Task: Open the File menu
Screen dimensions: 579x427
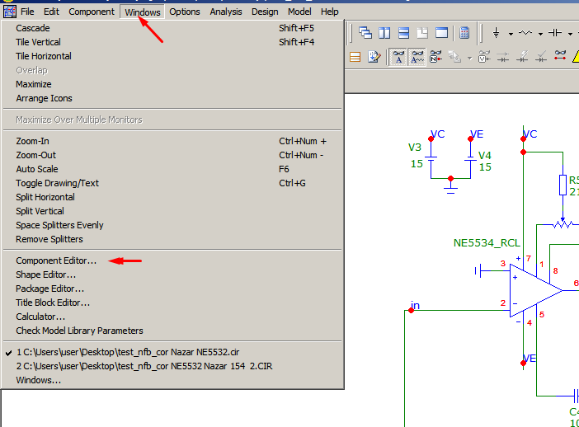Action: (27, 12)
